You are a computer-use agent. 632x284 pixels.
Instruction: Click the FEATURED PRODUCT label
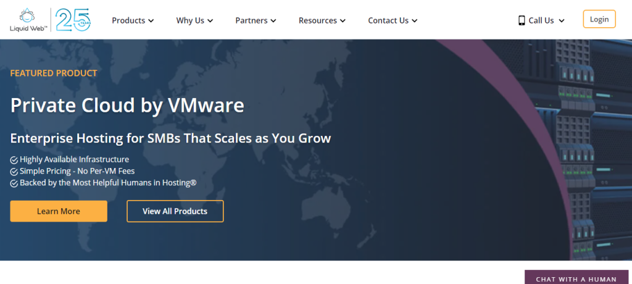pos(54,73)
